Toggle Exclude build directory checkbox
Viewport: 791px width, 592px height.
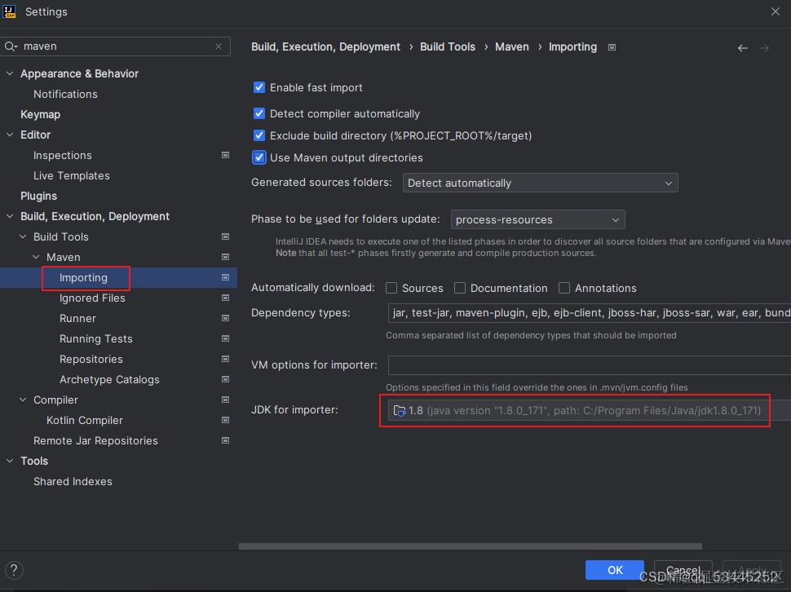259,135
